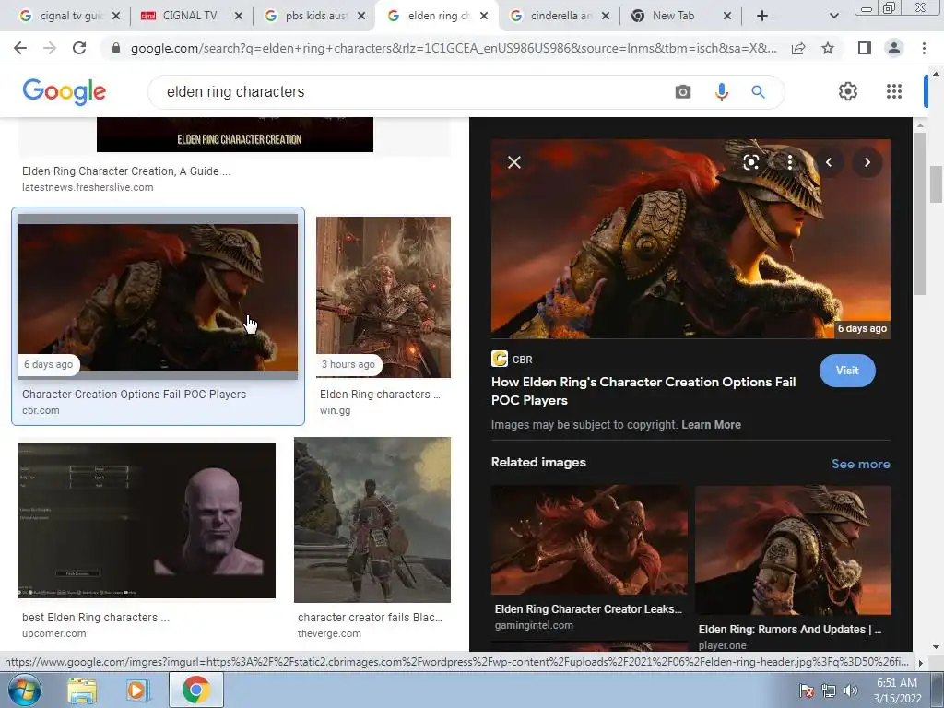This screenshot has width=944, height=708.
Task: Switch to the pbs kids tab
Action: [x=314, y=16]
